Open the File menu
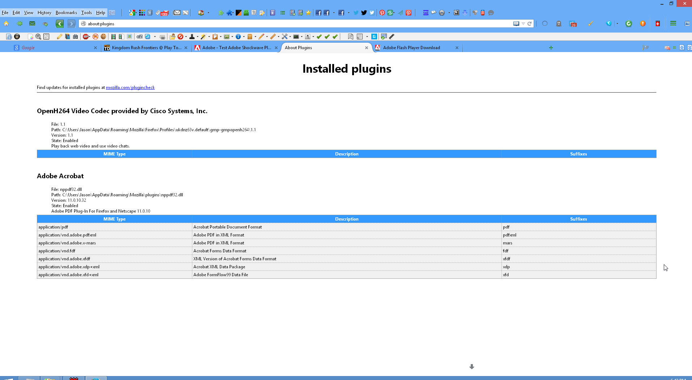Viewport: 692px width, 380px height. click(5, 13)
